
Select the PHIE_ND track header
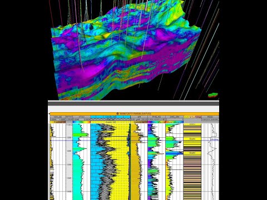pos(156,117)
